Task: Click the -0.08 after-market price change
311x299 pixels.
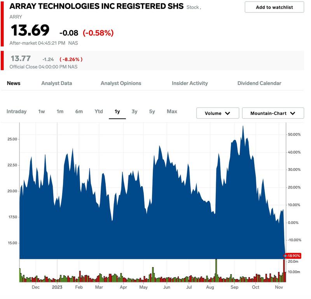Action: 69,33
